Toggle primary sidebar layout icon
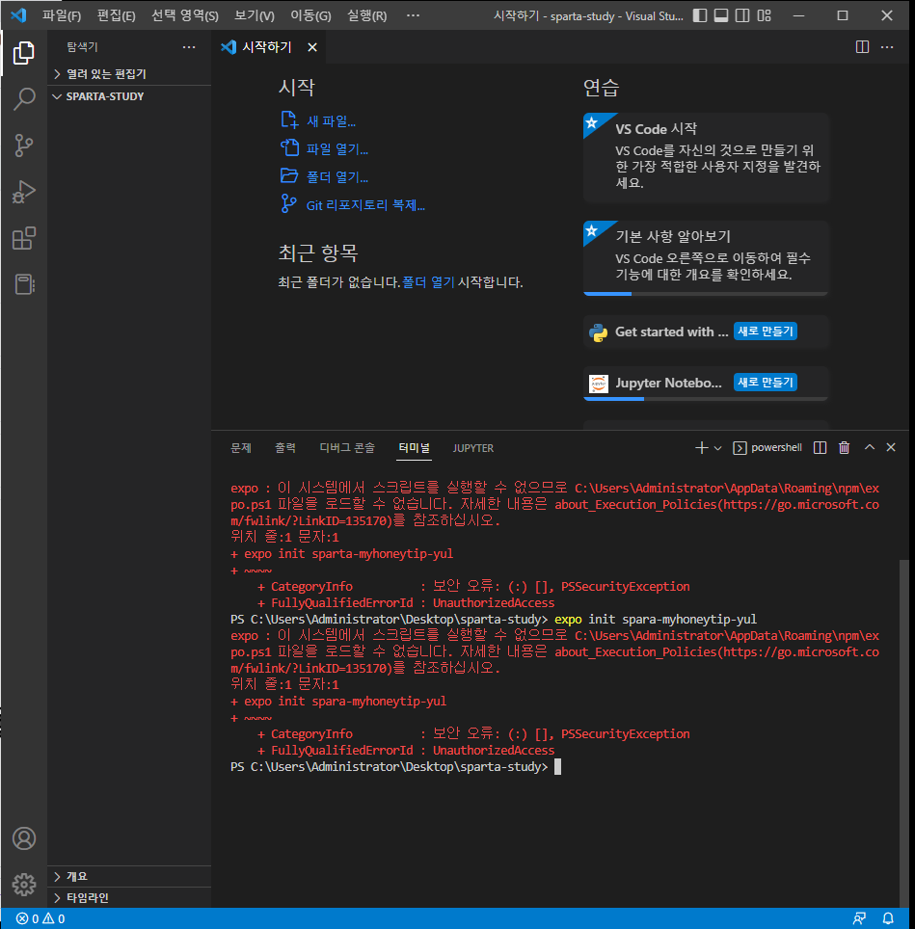Image resolution: width=915 pixels, height=929 pixels. 700,15
